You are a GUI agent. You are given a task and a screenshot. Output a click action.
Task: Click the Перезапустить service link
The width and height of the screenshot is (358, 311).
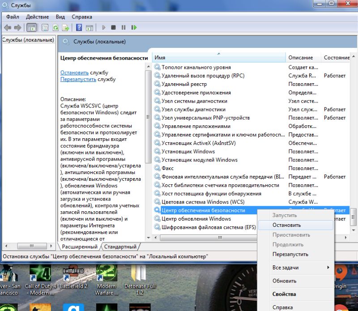pos(78,79)
